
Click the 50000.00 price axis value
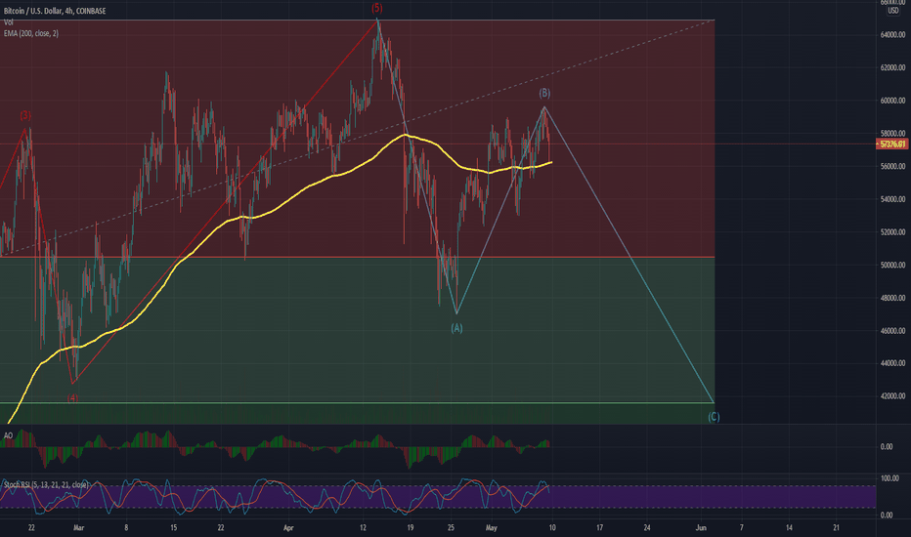click(x=893, y=266)
